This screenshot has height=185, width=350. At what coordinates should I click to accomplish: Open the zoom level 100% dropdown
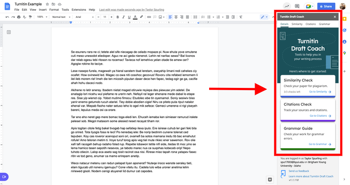click(42, 17)
